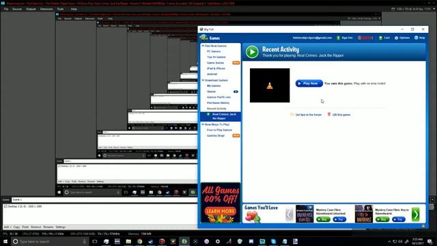Click the Scene name input field
The width and height of the screenshot is (437, 246).
tap(104, 200)
